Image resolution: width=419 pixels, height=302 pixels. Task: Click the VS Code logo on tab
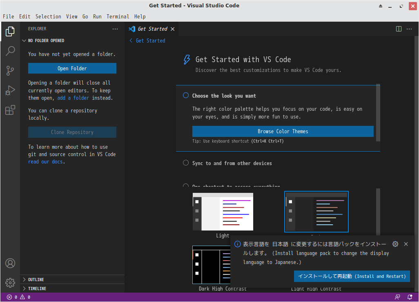(132, 29)
